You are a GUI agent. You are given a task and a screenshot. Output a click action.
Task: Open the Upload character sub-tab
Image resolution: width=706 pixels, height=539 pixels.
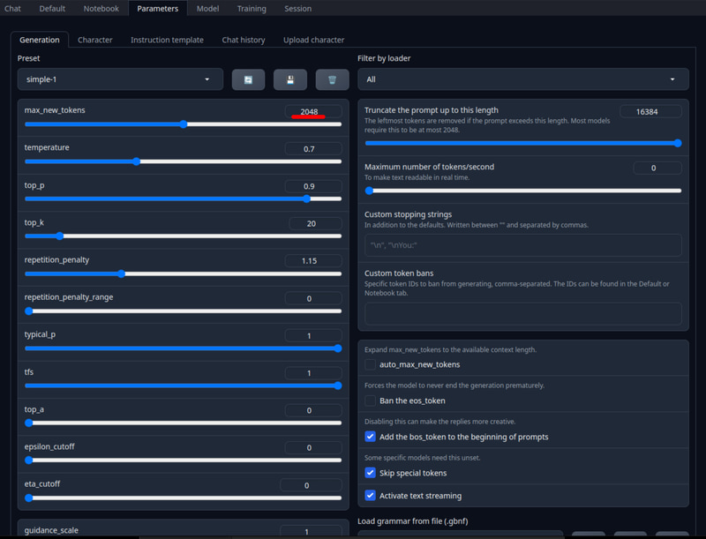tap(314, 40)
